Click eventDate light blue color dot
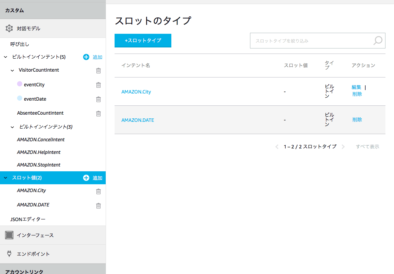Viewport: 394px width, 274px height. point(19,98)
